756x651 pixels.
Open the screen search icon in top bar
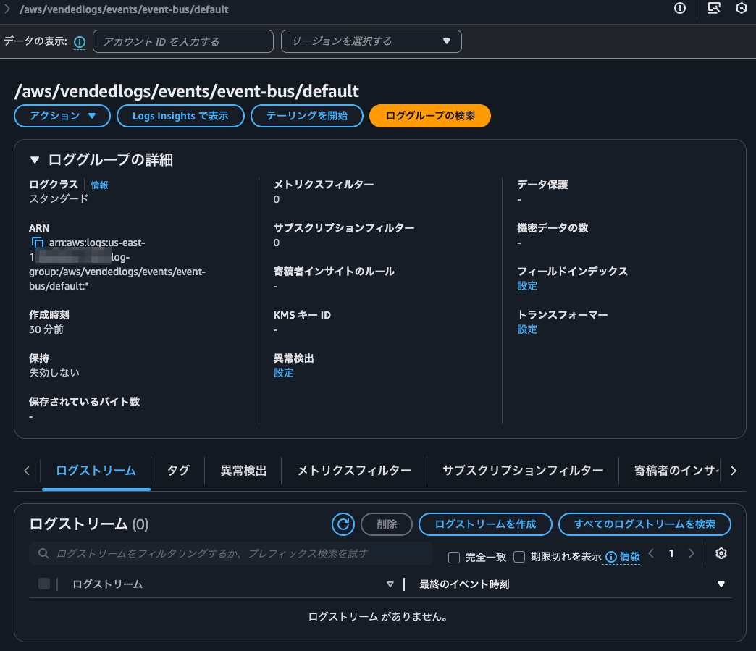[713, 8]
